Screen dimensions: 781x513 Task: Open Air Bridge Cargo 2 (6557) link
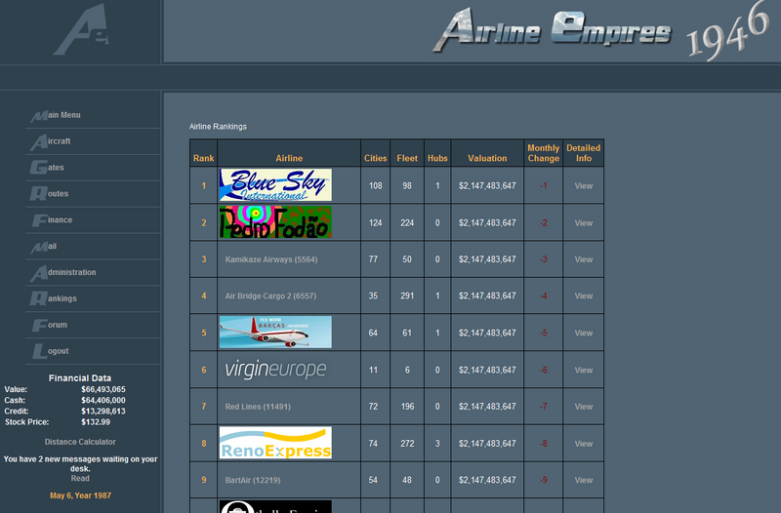[270, 296]
